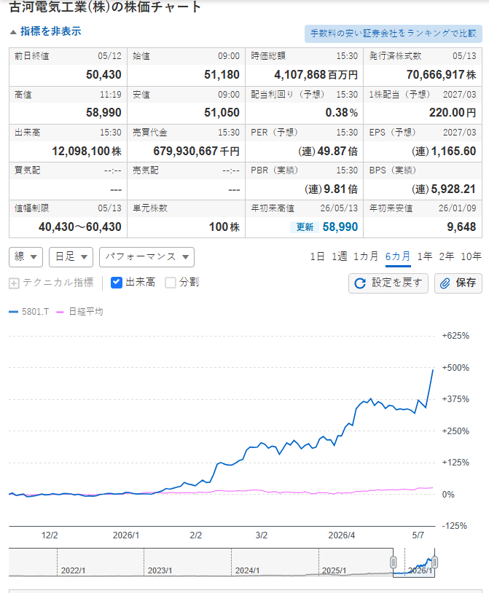Click the 単元株数 value 100 株
Image resolution: width=489 pixels, height=593 pixels.
(x=224, y=227)
